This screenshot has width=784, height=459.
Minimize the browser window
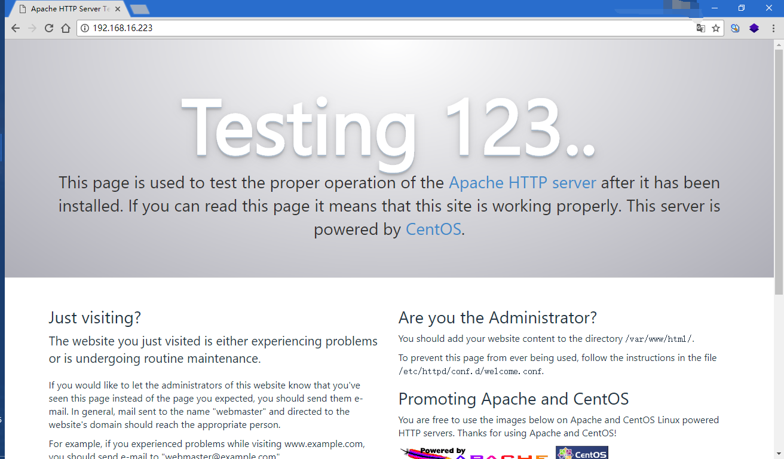click(715, 8)
